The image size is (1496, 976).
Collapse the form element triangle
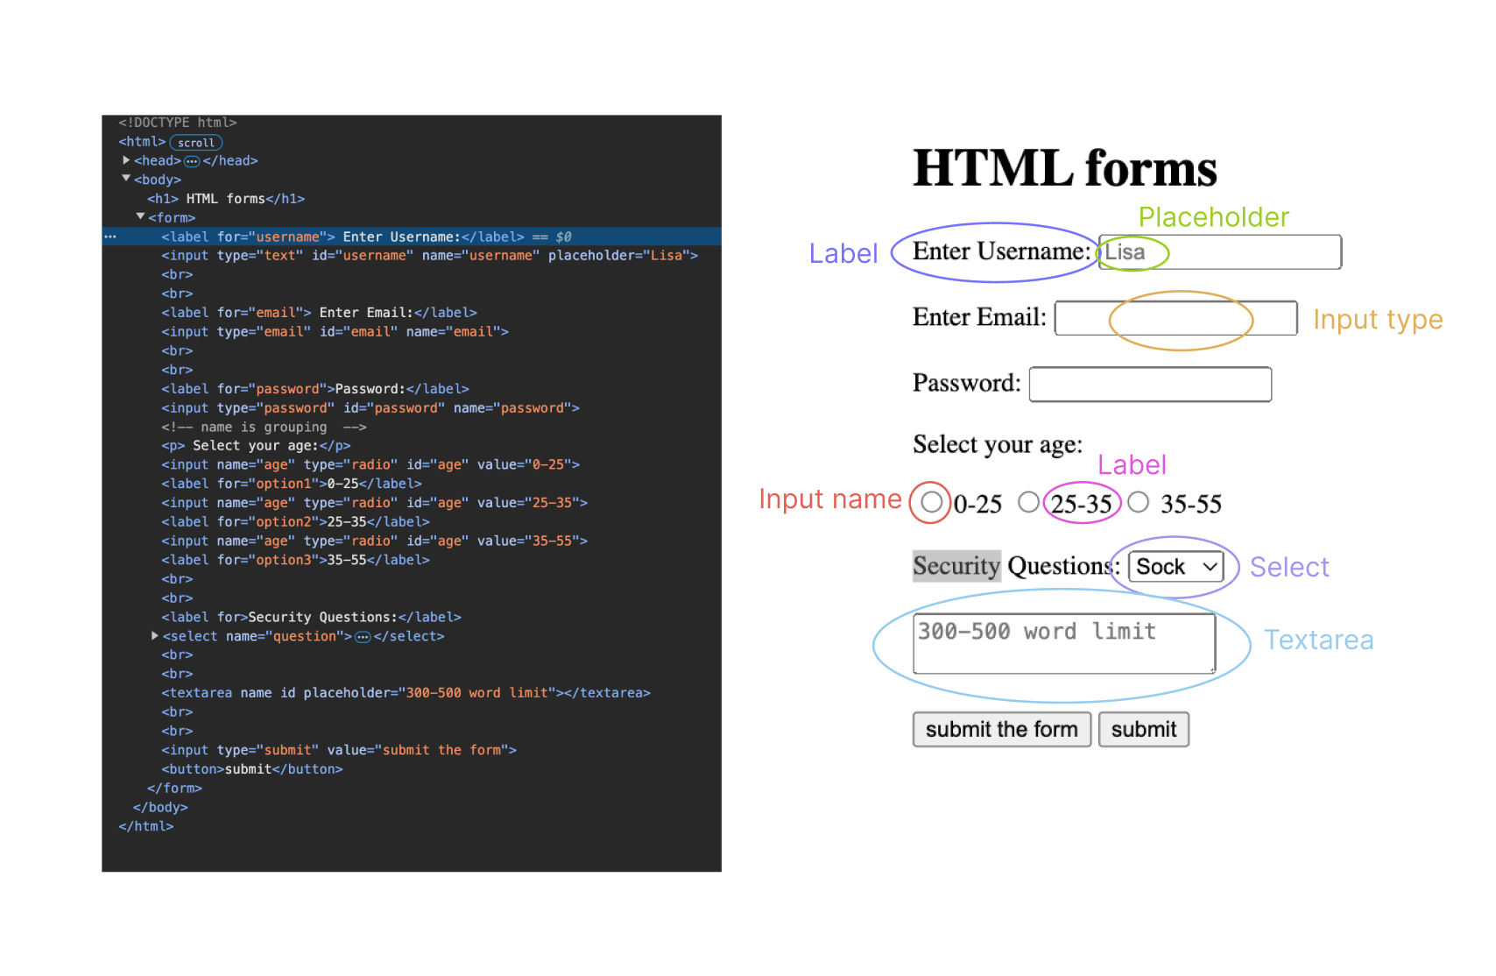click(140, 216)
